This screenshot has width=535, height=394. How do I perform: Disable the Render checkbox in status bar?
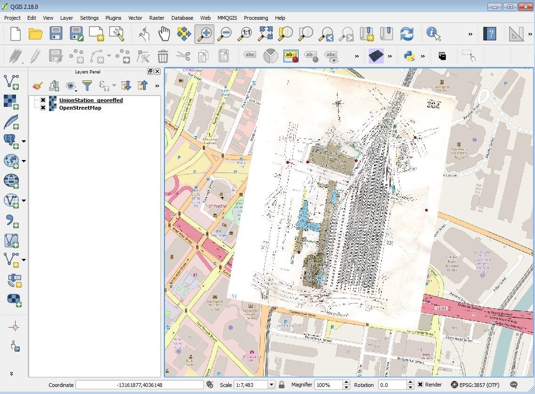coord(420,385)
